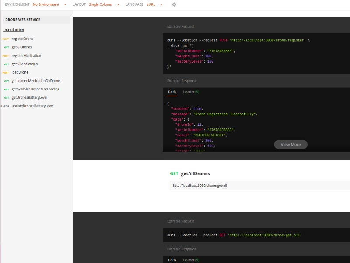Switch to Body tab of register response
This screenshot has height=263, width=350.
(172, 92)
